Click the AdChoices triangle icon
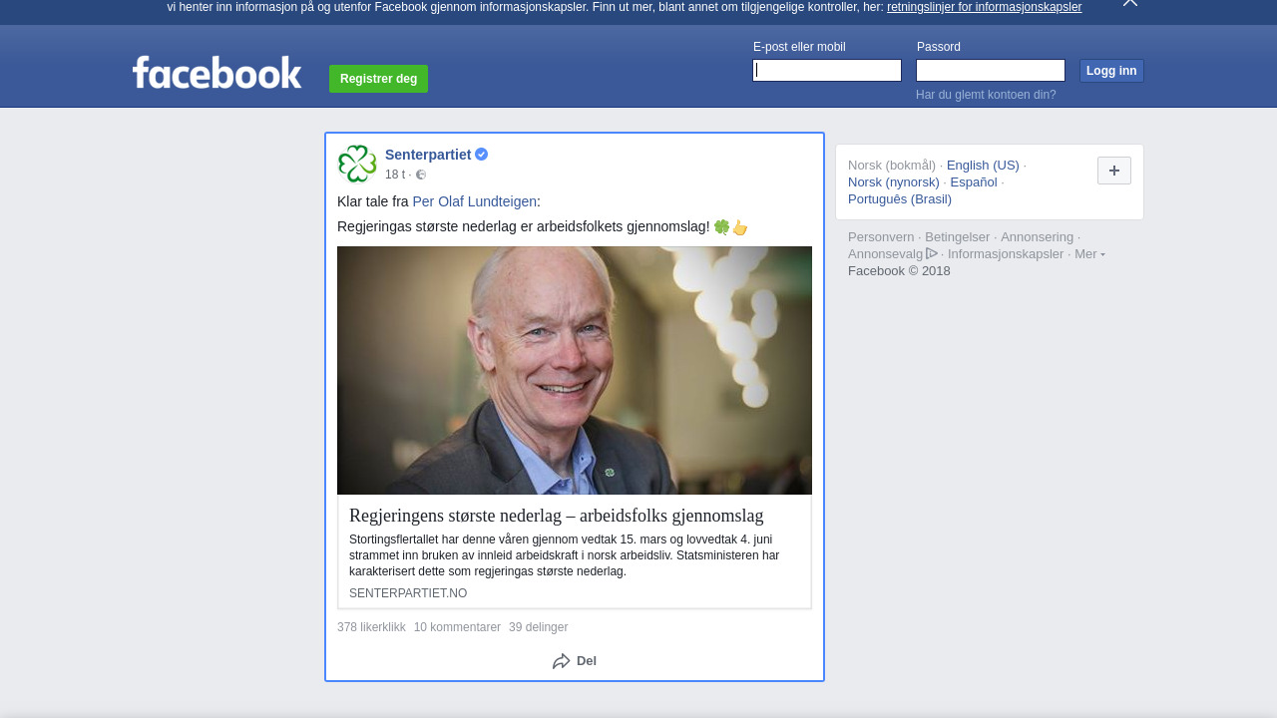This screenshot has width=1277, height=718. coord(932,253)
